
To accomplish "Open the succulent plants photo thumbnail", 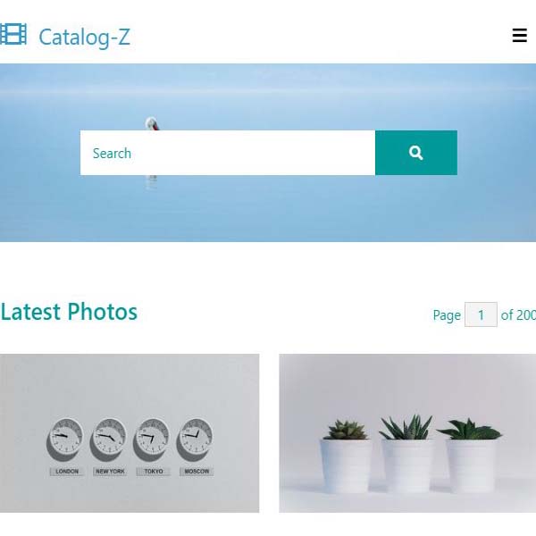I will (x=407, y=433).
